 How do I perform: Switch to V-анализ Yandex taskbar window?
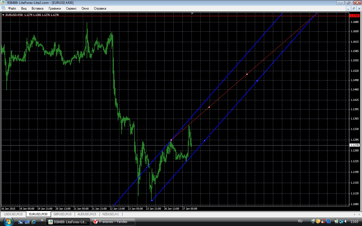[113, 222]
